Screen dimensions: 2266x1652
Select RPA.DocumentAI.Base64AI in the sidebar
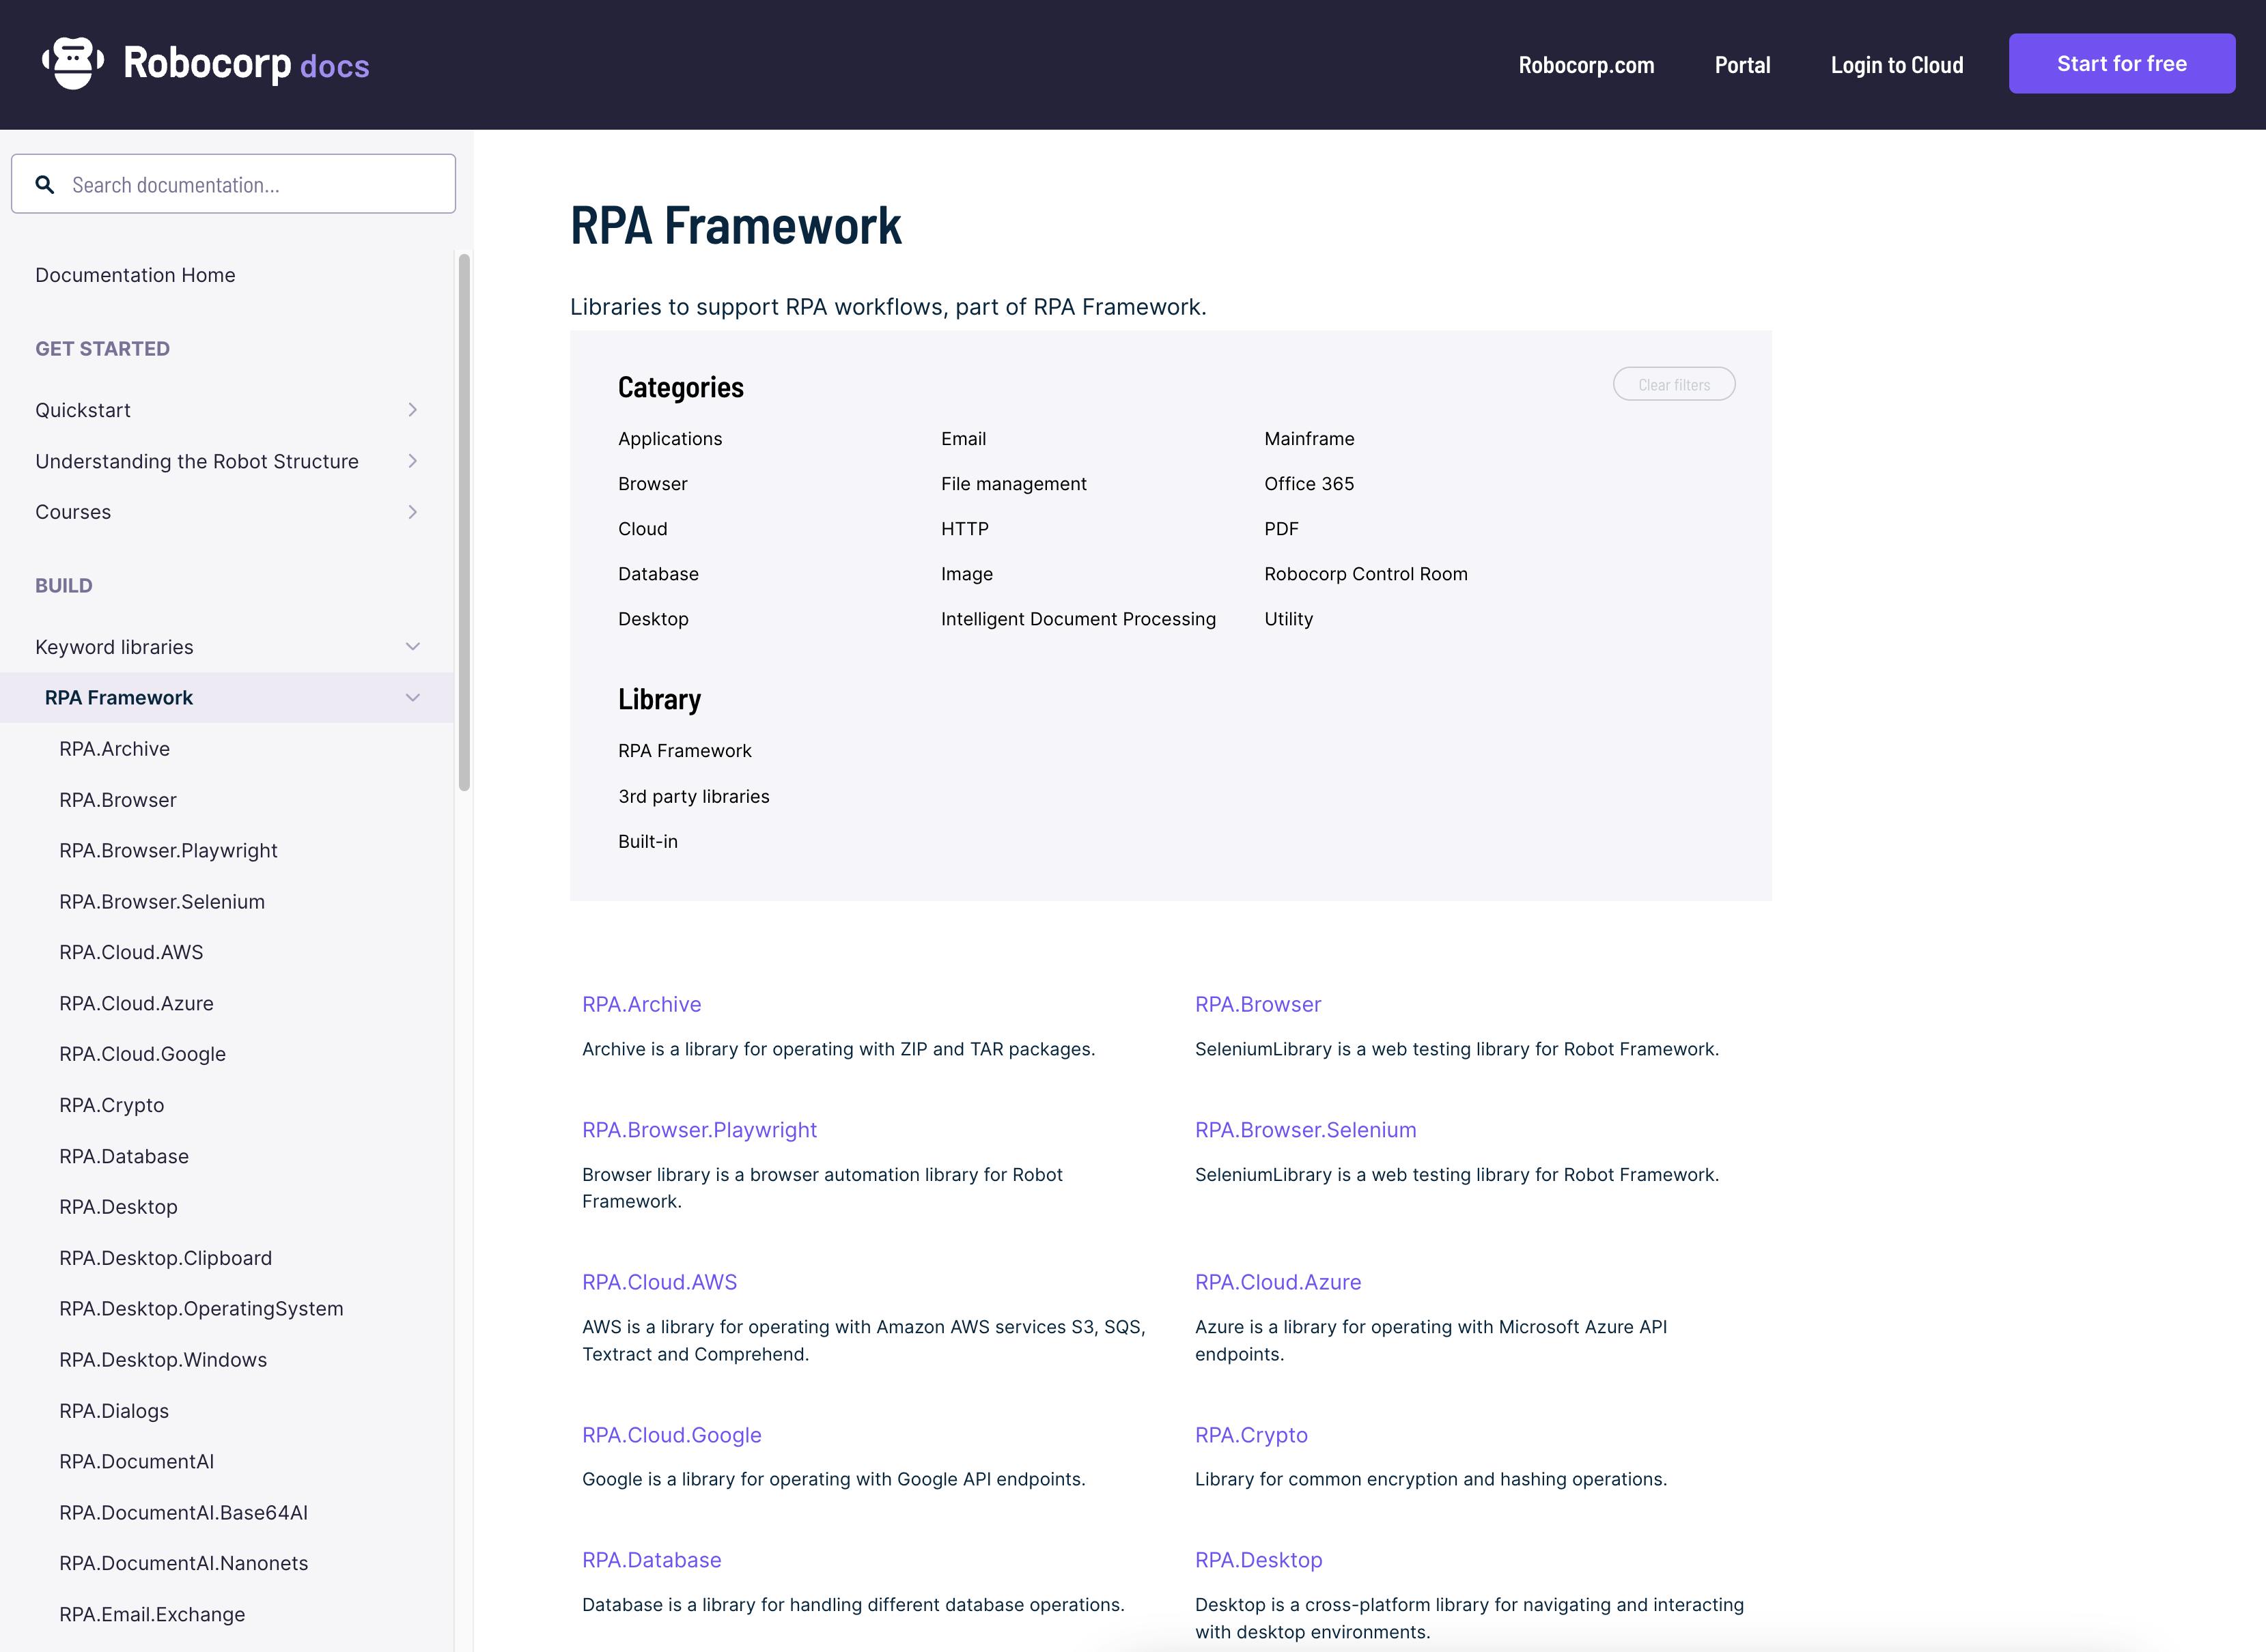pos(183,1513)
